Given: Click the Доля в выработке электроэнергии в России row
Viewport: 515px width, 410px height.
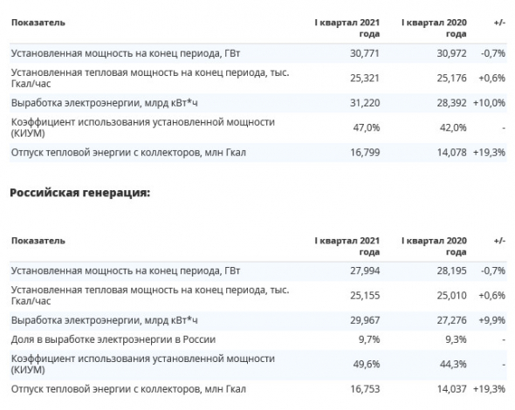Looking at the screenshot, I should 257,339.
